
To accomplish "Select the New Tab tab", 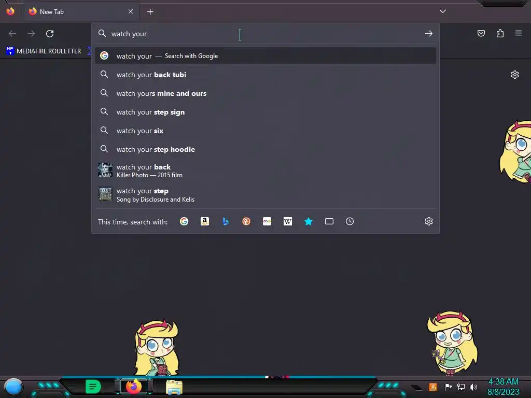I will [81, 12].
